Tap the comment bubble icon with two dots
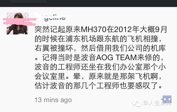Image resolution: width=177 pixels, height=112 pixels. [x=166, y=99]
